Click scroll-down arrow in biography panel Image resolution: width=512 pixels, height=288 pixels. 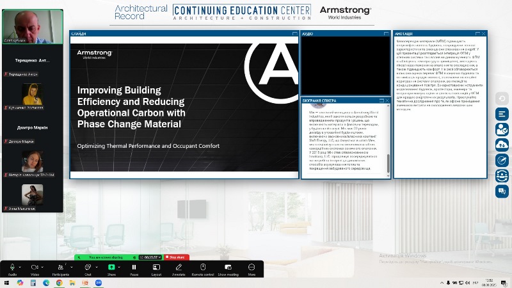click(x=388, y=175)
